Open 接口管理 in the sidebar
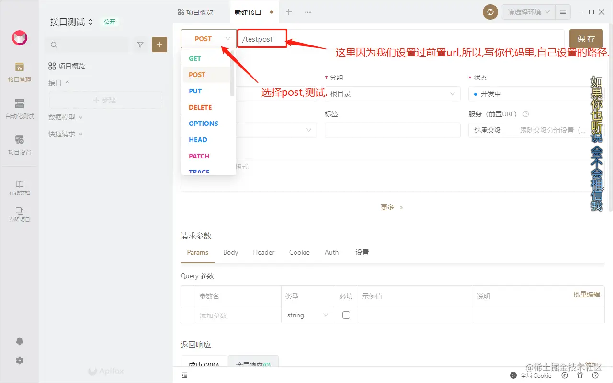613x383 pixels. point(20,72)
